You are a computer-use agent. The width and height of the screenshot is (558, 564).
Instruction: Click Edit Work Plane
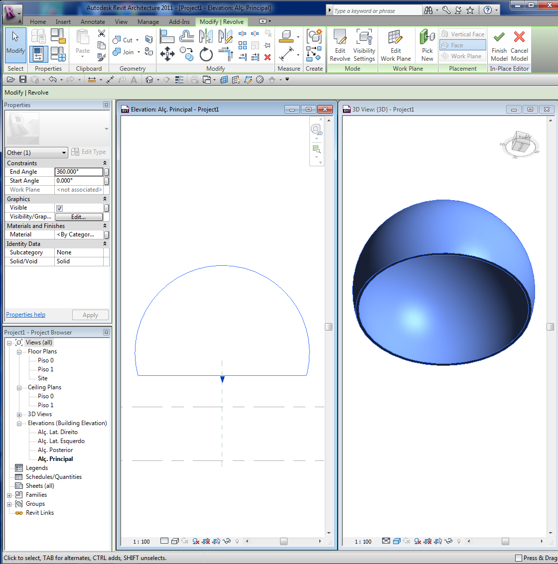point(396,45)
